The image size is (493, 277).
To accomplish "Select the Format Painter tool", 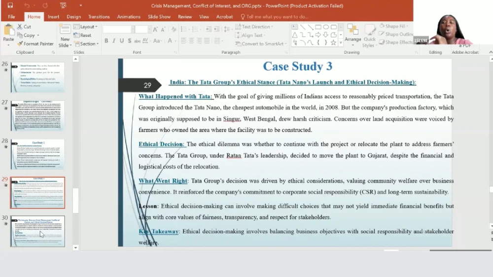I will click(35, 43).
